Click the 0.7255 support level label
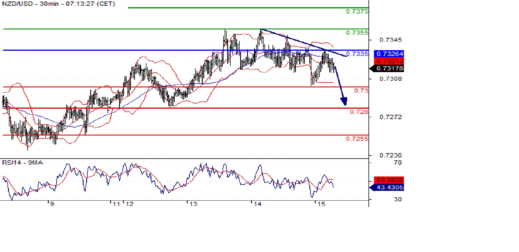519x252 pixels. (357, 139)
